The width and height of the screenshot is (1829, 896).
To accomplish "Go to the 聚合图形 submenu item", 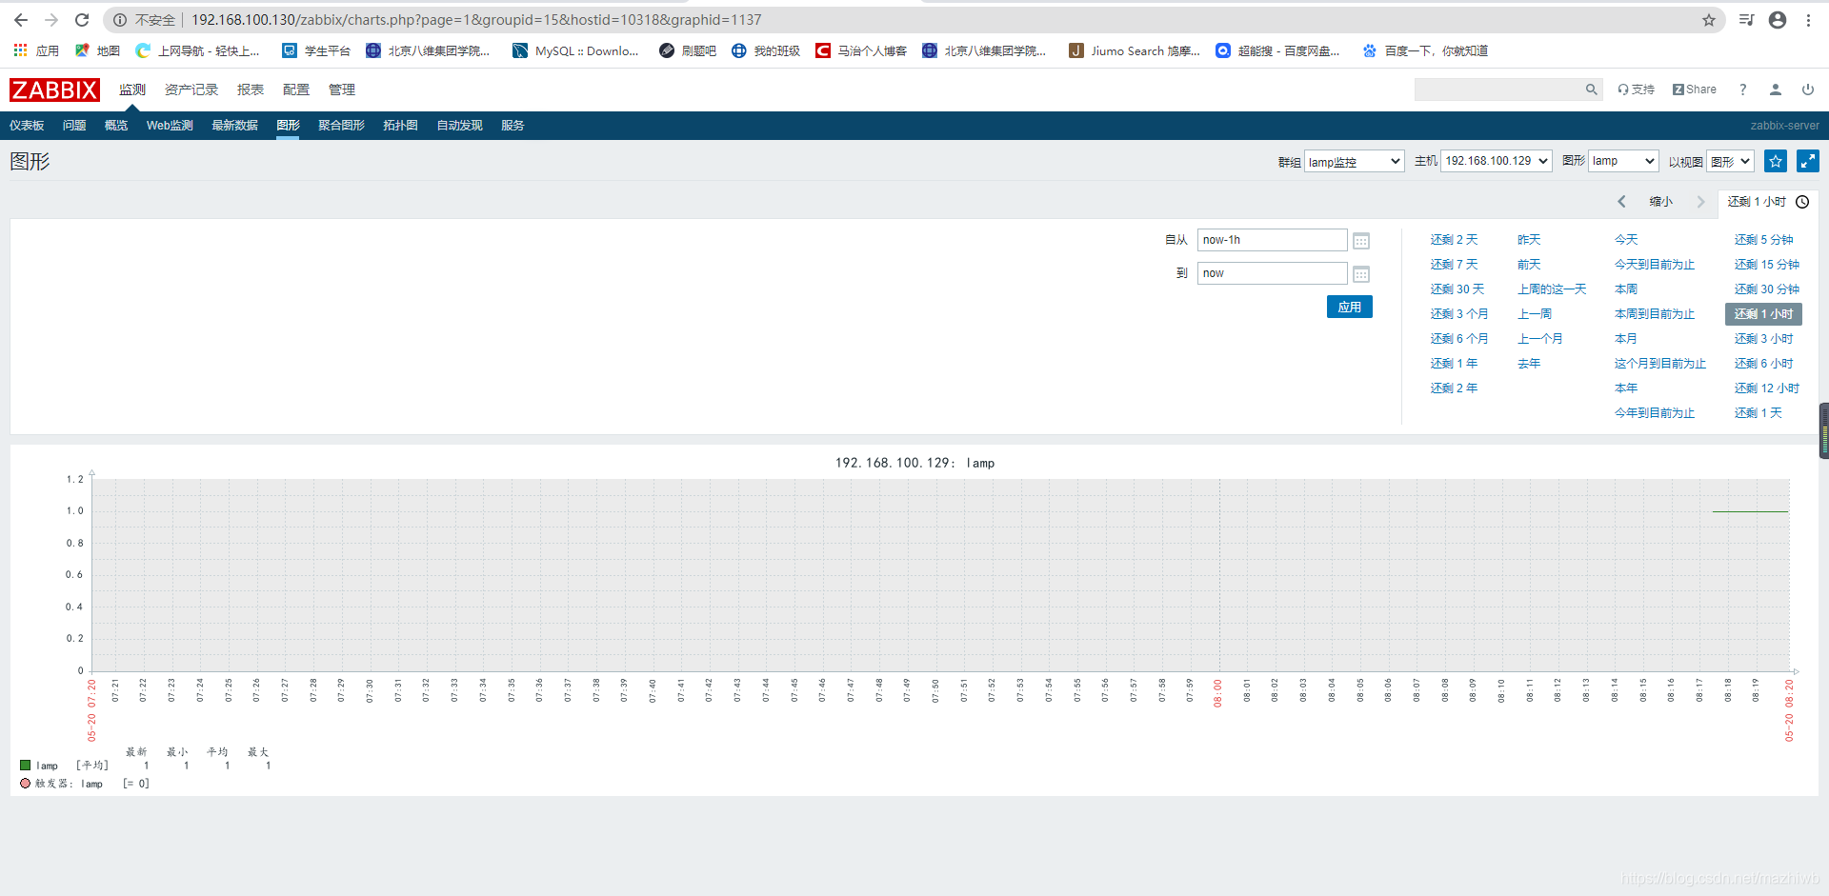I will [341, 126].
